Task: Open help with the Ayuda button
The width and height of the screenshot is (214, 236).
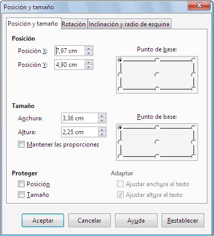Action: (136, 220)
